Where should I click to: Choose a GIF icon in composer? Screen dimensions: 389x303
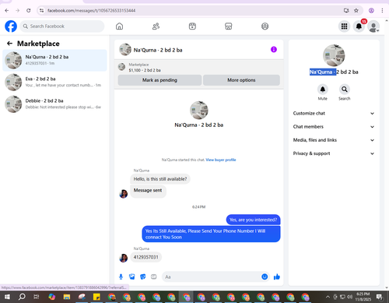pos(154,277)
